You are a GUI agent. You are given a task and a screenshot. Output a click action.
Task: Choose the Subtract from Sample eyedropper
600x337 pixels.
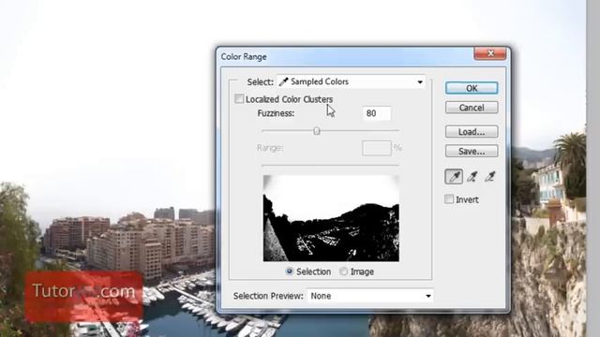click(489, 177)
